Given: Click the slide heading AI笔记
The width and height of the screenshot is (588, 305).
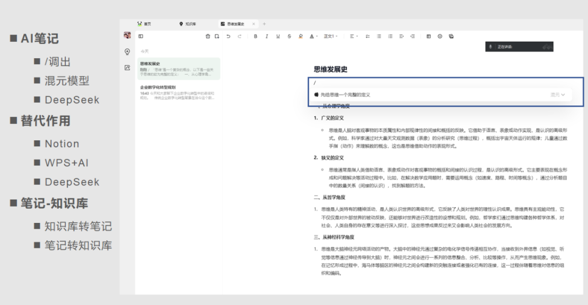Looking at the screenshot, I should coord(39,39).
